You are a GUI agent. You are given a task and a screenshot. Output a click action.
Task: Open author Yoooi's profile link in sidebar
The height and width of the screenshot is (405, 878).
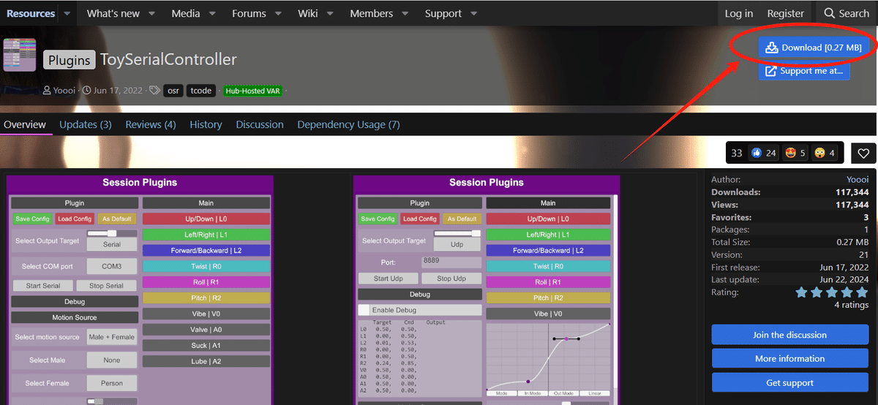pos(858,179)
